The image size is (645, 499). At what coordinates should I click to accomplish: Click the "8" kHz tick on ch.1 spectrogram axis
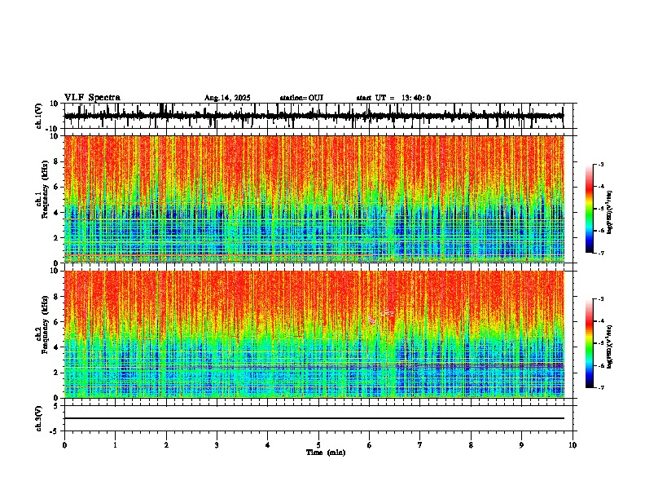(x=57, y=161)
